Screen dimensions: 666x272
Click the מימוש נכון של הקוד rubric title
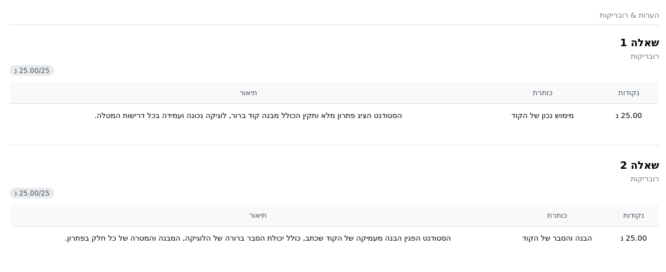pos(542,116)
